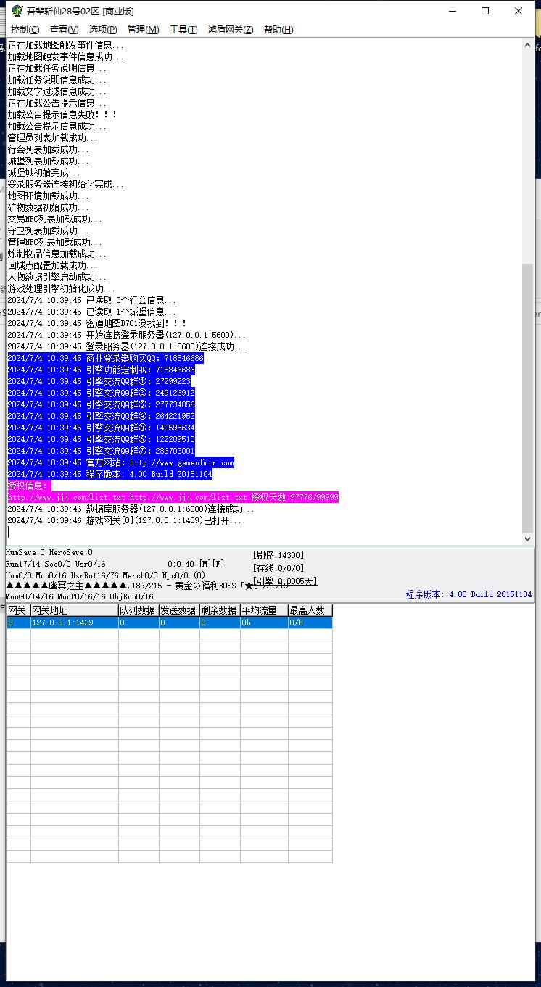Click log line 管理员列表加载成功
Image resolution: width=541 pixels, height=987 pixels.
51,138
